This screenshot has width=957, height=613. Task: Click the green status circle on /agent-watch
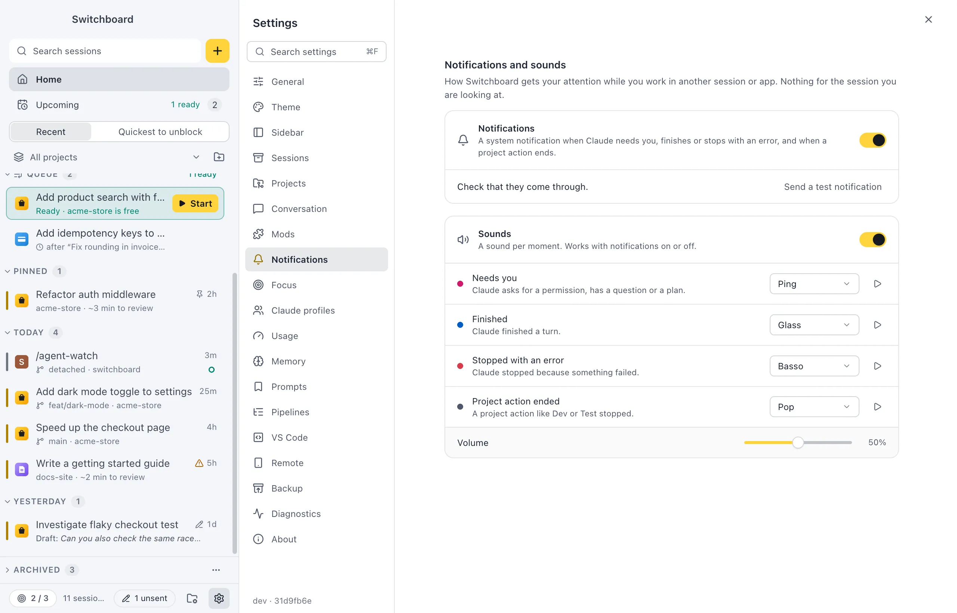coord(211,369)
